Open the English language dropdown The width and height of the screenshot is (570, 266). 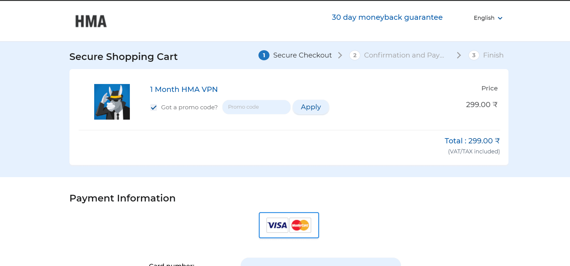pyautogui.click(x=488, y=18)
